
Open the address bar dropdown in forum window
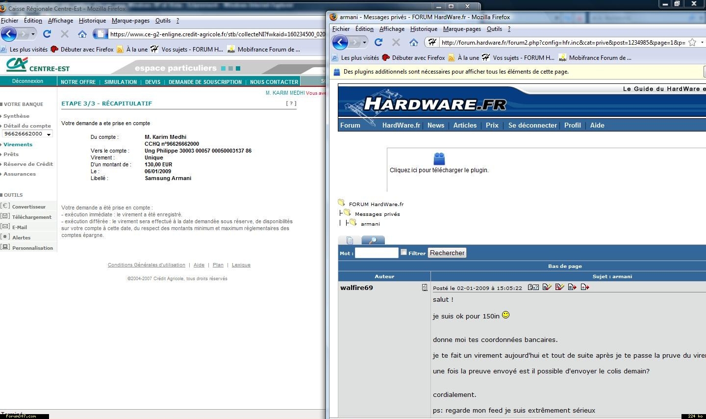[702, 42]
